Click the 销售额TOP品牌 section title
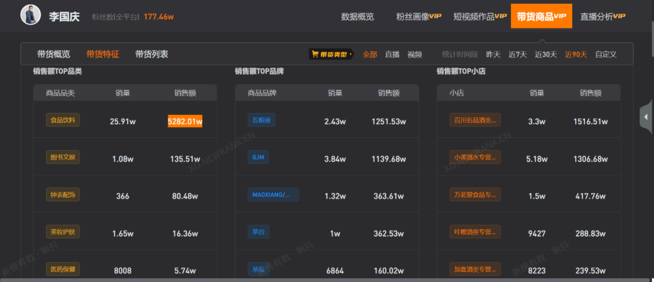 click(259, 71)
